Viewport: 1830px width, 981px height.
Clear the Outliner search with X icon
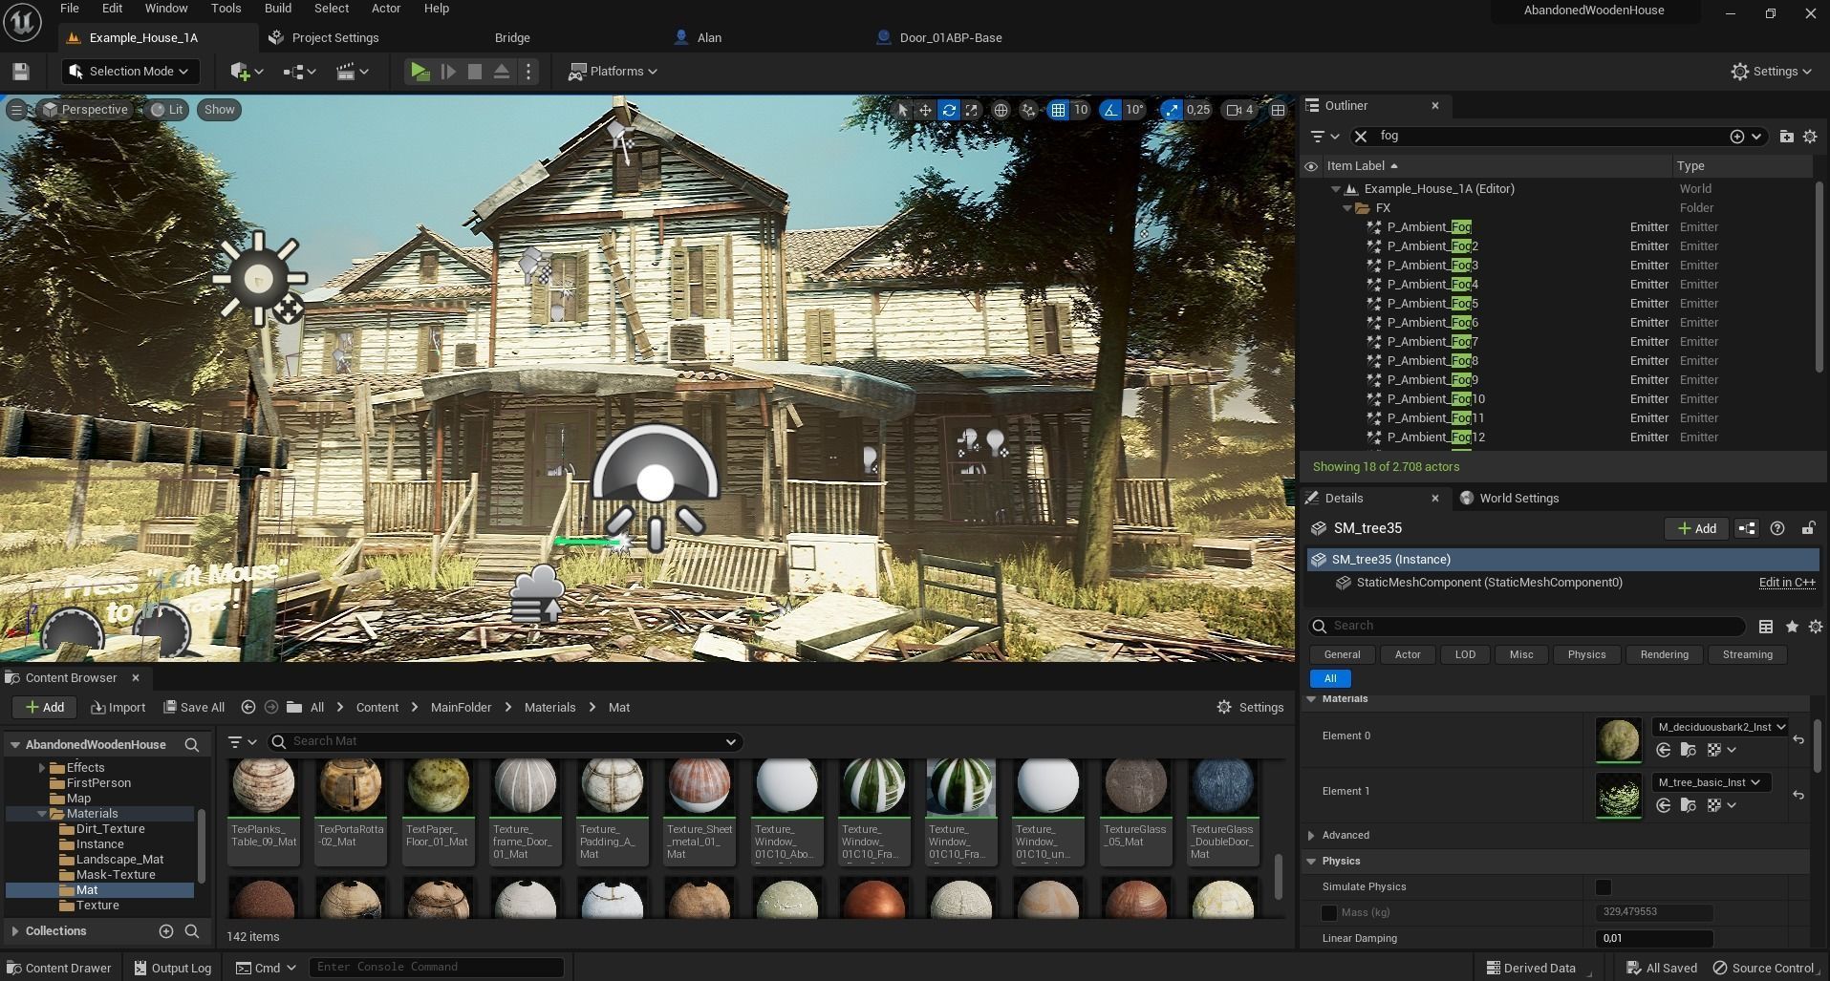tap(1361, 137)
